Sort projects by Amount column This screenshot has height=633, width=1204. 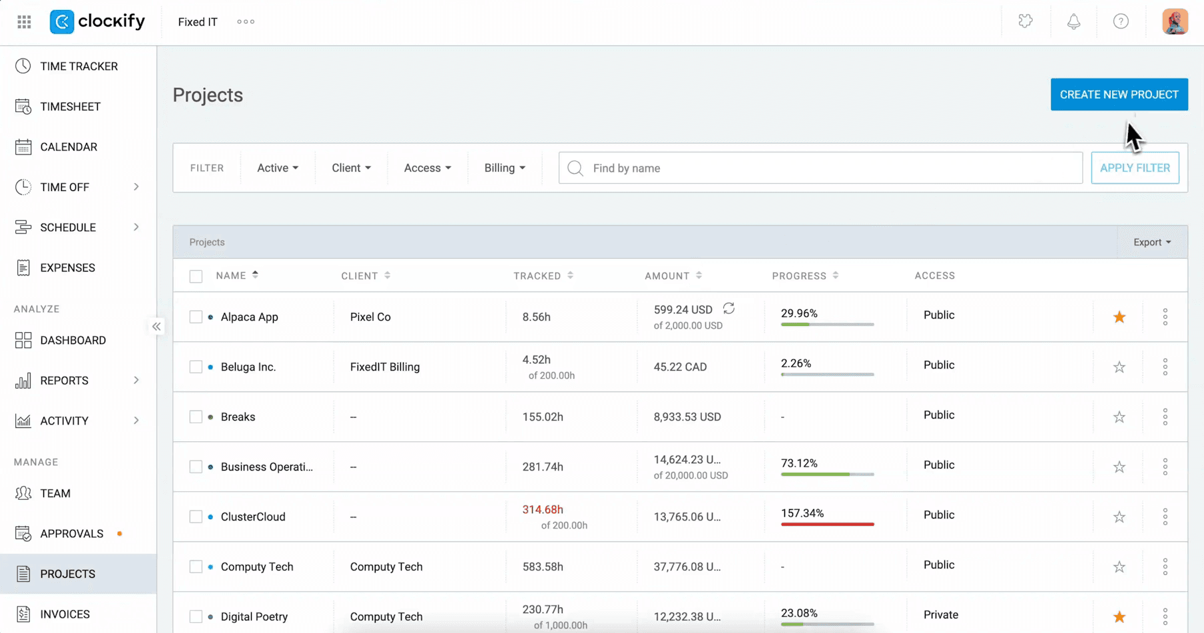pyautogui.click(x=673, y=276)
